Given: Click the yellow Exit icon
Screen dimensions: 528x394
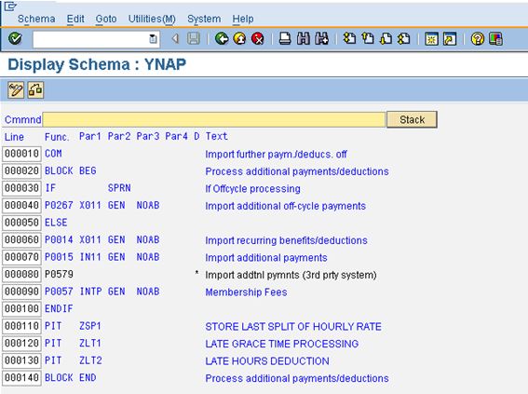Looking at the screenshot, I should coord(239,39).
